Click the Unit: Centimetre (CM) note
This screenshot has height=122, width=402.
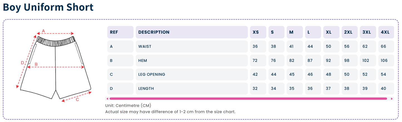(x=128, y=106)
